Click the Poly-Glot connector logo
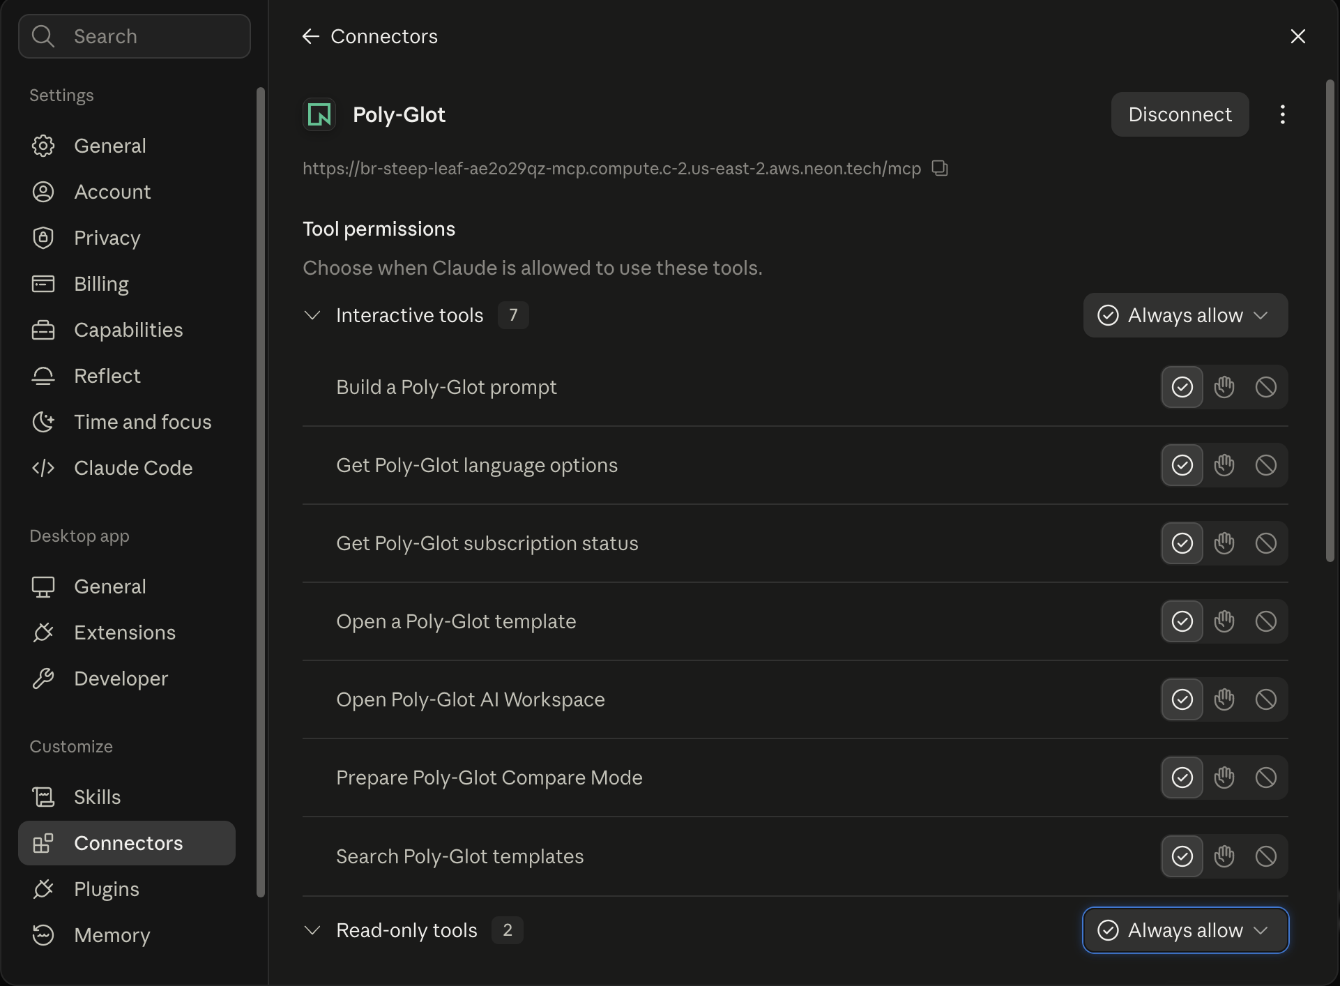 [319, 114]
